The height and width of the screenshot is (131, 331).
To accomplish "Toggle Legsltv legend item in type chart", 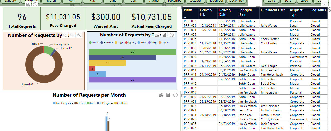I will (x=164, y=43).
